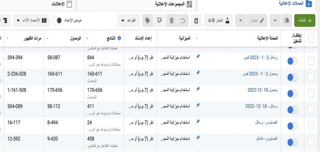320x152 pixels.
Task: Click pin icon on وصول 18 -12-2022 row
Action: (x=198, y=89)
